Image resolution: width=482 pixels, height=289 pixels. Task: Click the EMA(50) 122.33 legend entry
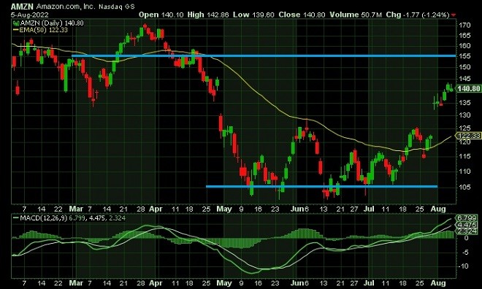click(x=43, y=30)
